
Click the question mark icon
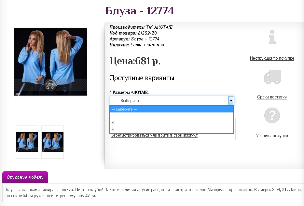coord(272,115)
